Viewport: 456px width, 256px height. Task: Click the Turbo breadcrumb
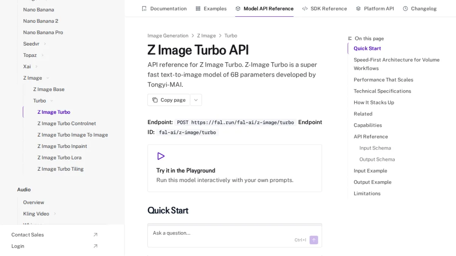coord(231,36)
